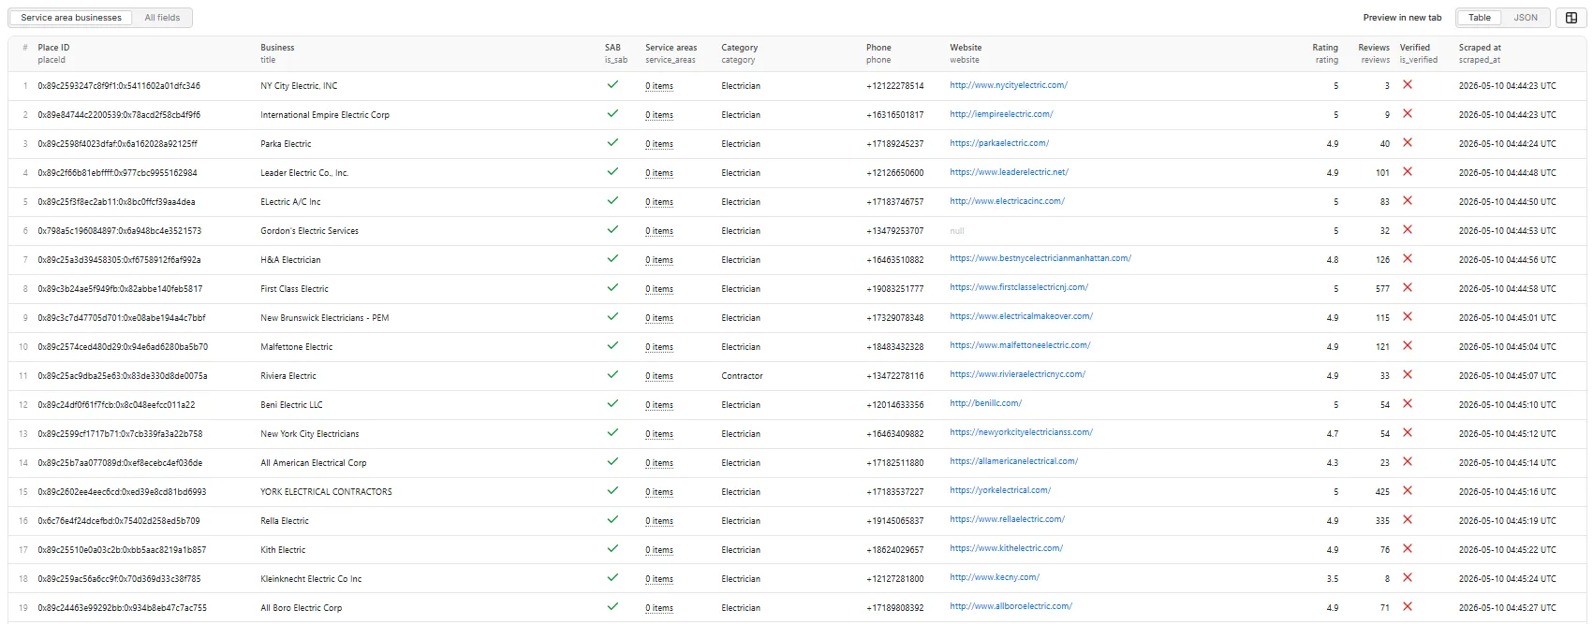Click verified X icon for International Empire Electric row
The image size is (1593, 624).
pos(1407,113)
